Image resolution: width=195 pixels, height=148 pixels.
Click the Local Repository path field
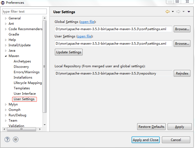(x=113, y=73)
